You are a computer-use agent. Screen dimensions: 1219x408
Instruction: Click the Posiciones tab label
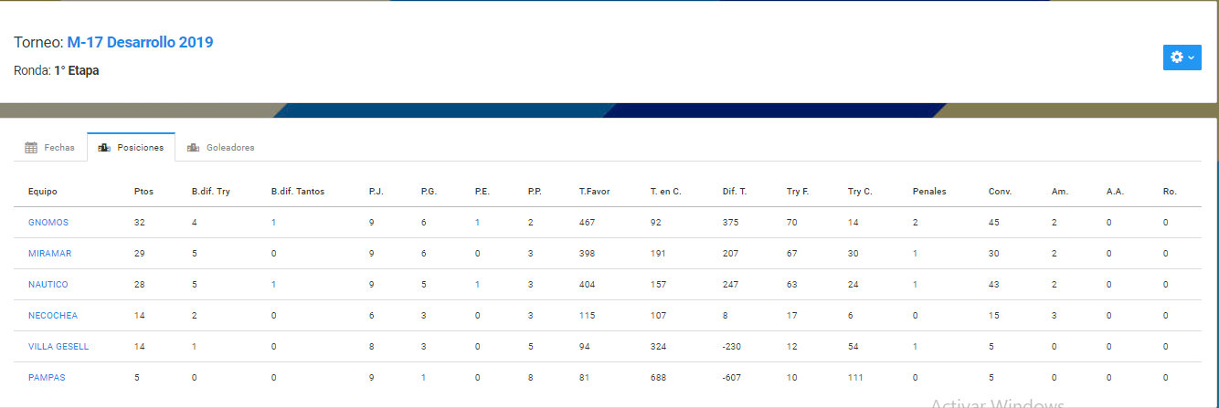coord(141,147)
